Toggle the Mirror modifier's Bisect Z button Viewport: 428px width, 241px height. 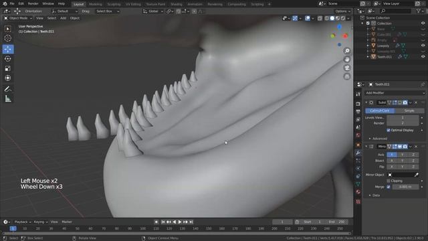tap(413, 161)
